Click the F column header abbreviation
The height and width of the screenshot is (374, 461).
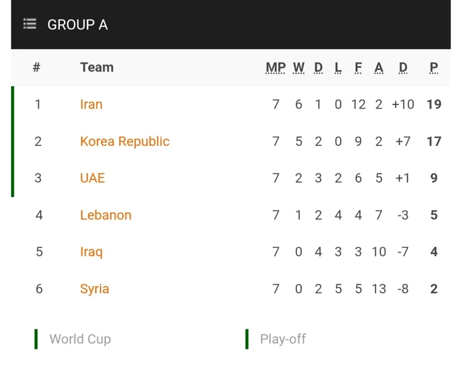coord(358,68)
